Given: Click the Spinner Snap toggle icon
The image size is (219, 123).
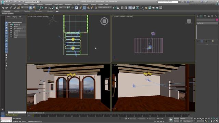Looking at the screenshot, I should point(92,8).
